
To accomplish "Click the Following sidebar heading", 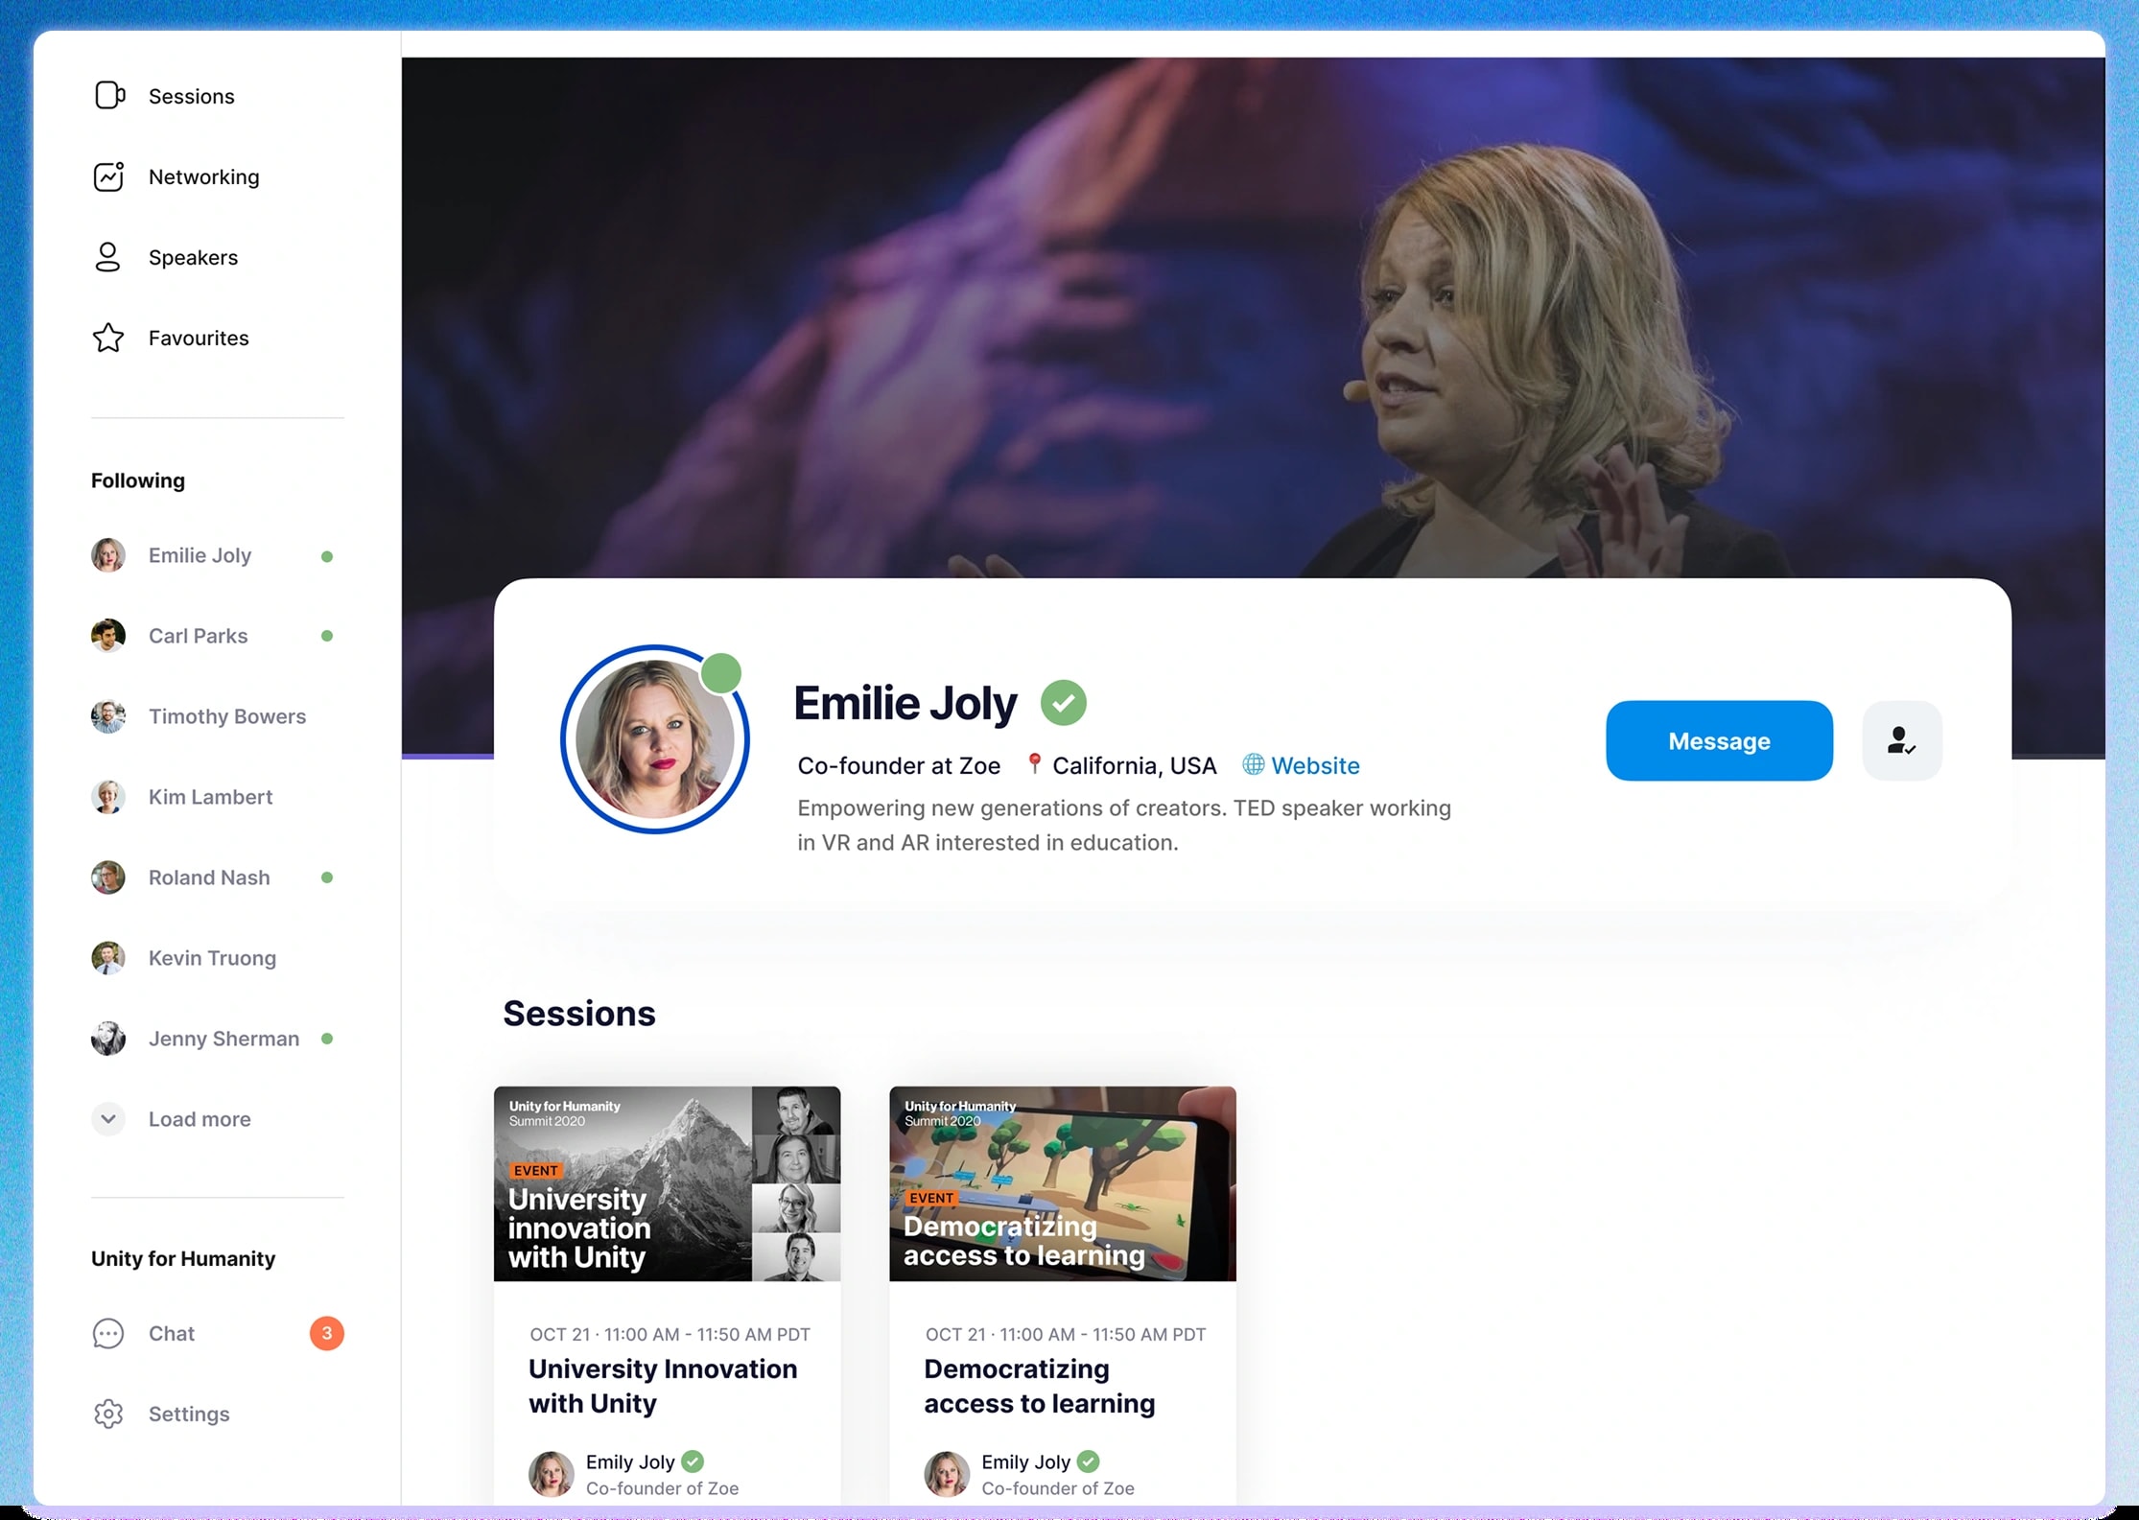I will [x=138, y=480].
